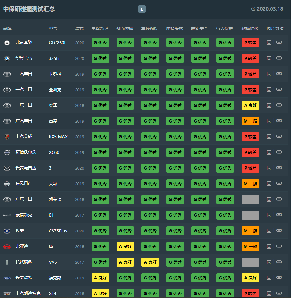The image size is (291, 298).
Task: Open image icon for 325Li row
Action: [x=269, y=58]
